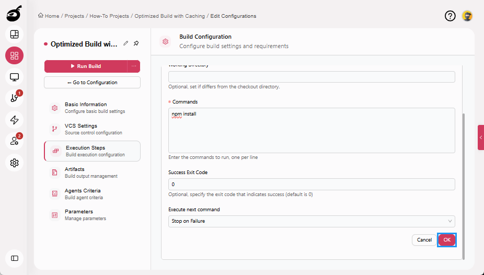Click the Run Build button

point(86,66)
